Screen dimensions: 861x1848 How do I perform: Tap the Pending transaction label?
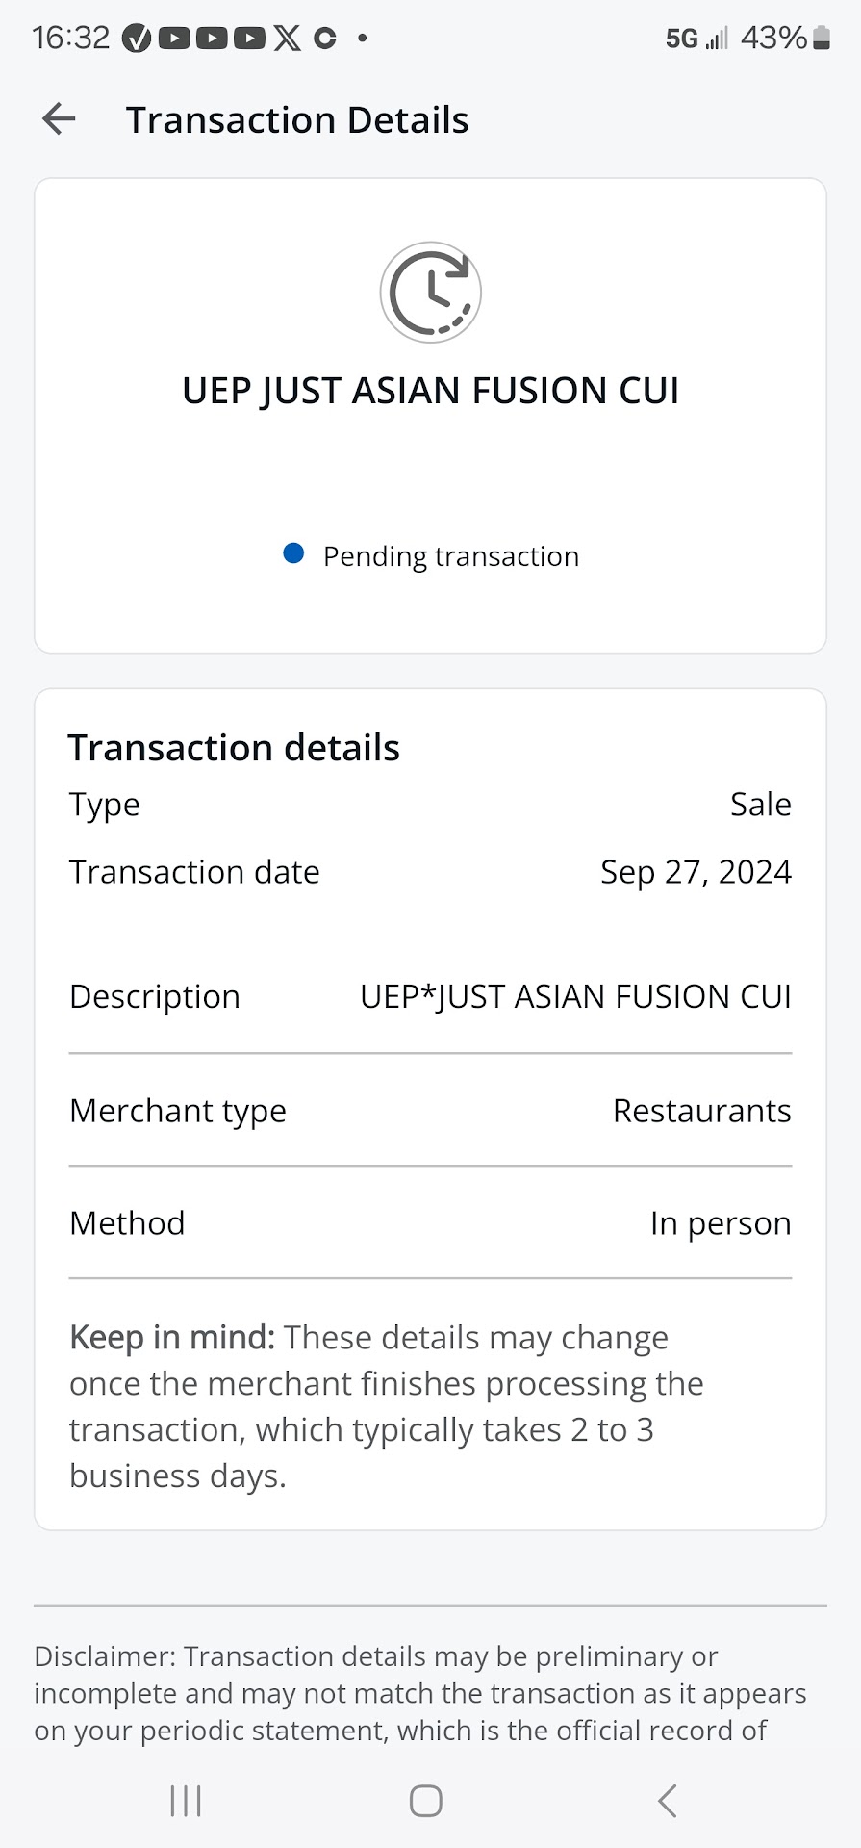(x=450, y=556)
